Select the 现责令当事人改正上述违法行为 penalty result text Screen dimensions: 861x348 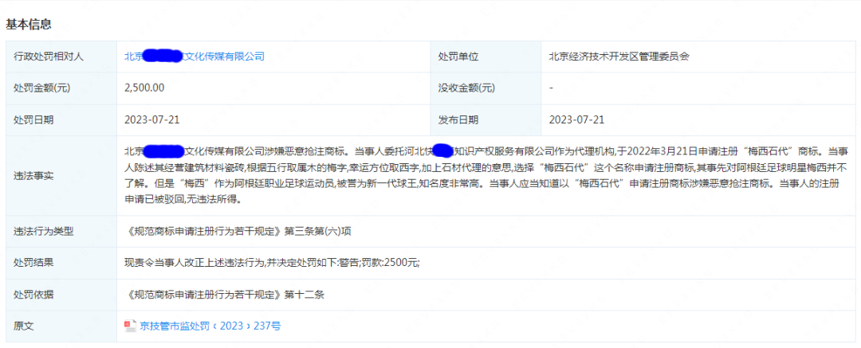[273, 263]
